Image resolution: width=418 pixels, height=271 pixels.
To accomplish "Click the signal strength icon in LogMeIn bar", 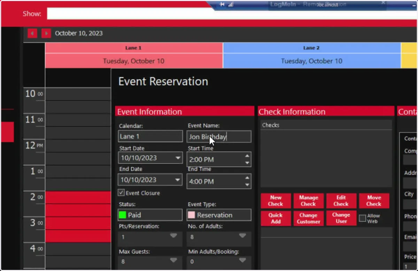I will pyautogui.click(x=231, y=5).
